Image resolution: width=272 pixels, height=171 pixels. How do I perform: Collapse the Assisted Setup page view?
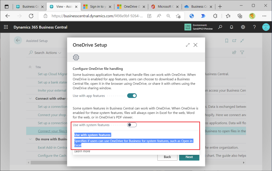242,41
